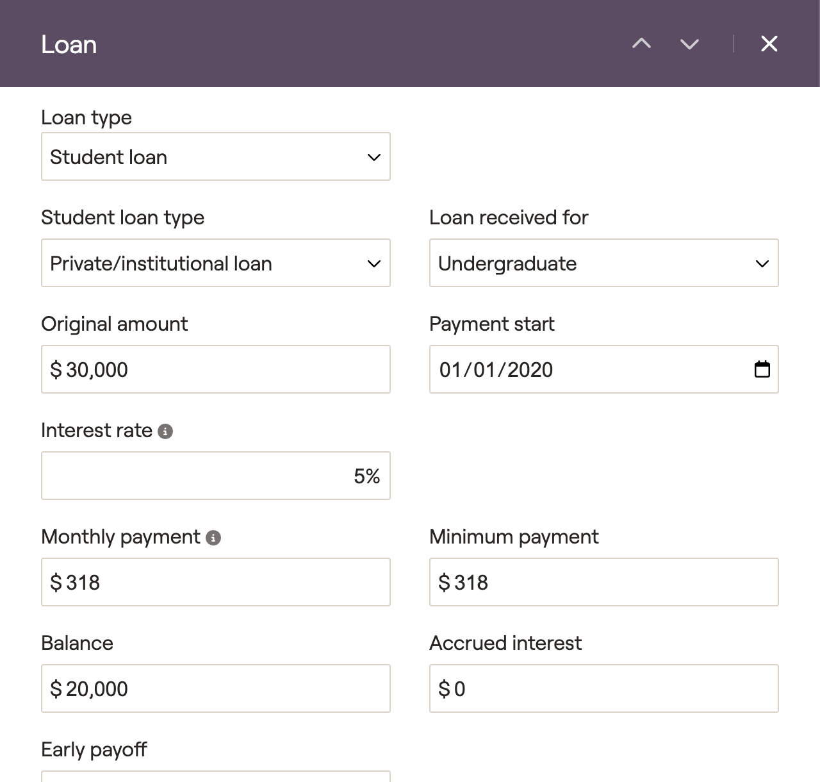This screenshot has height=782, width=820.
Task: Click the Early payoff label
Action: pos(94,749)
